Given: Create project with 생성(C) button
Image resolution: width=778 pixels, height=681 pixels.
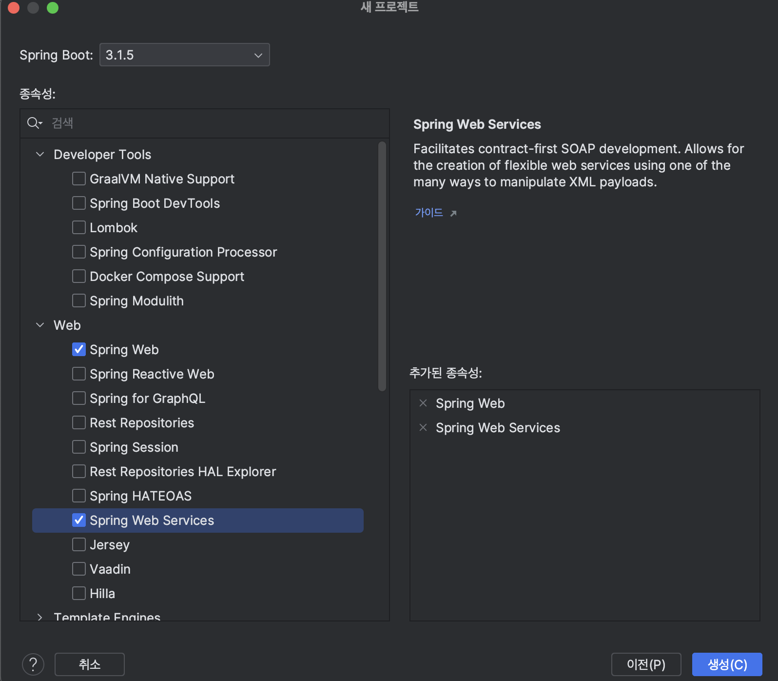Looking at the screenshot, I should [x=727, y=664].
